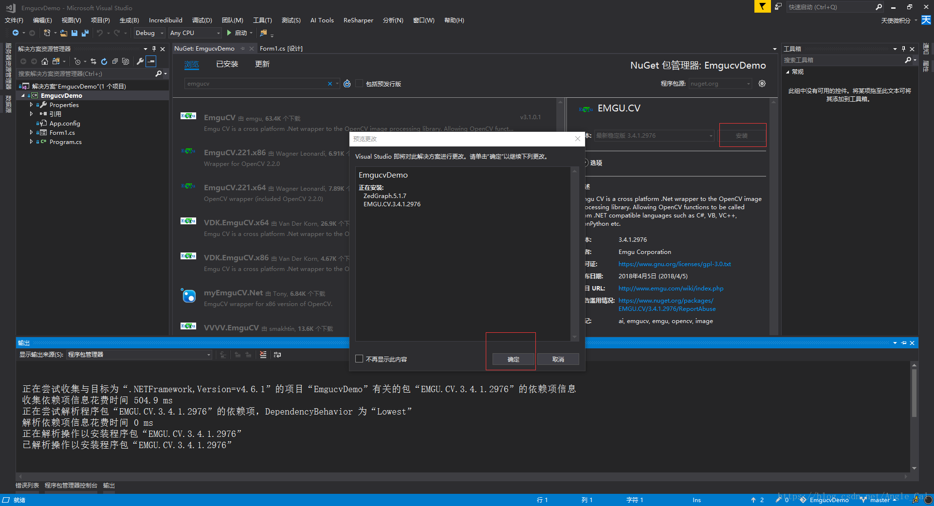
Task: Open the 文件(F) menu
Action: tap(14, 20)
